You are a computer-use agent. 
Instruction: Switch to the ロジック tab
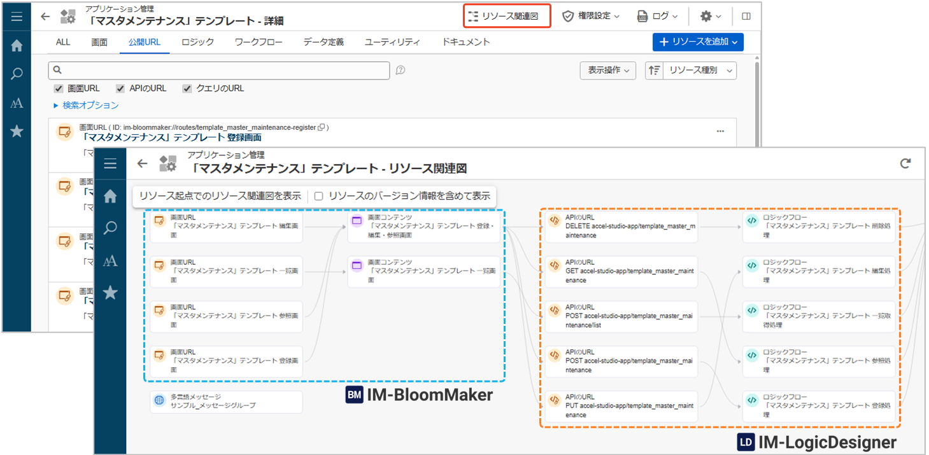(x=197, y=42)
